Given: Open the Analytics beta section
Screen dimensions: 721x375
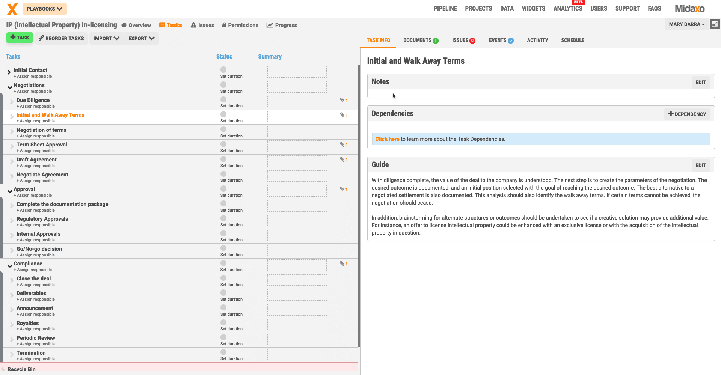Looking at the screenshot, I should coord(568,9).
